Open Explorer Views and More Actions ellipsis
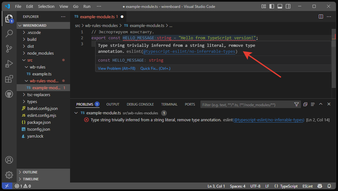This screenshot has height=191, width=338. [x=63, y=17]
